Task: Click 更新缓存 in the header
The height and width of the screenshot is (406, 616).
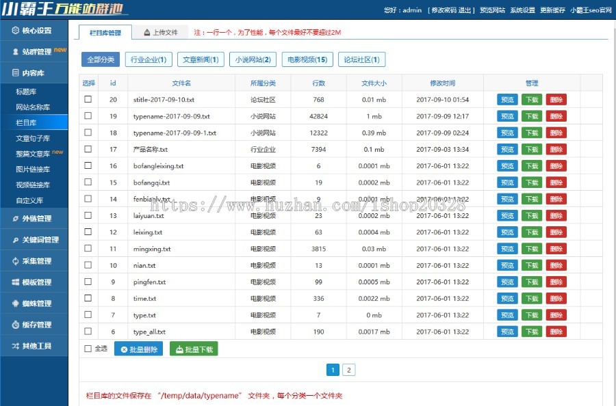Action: coord(553,10)
